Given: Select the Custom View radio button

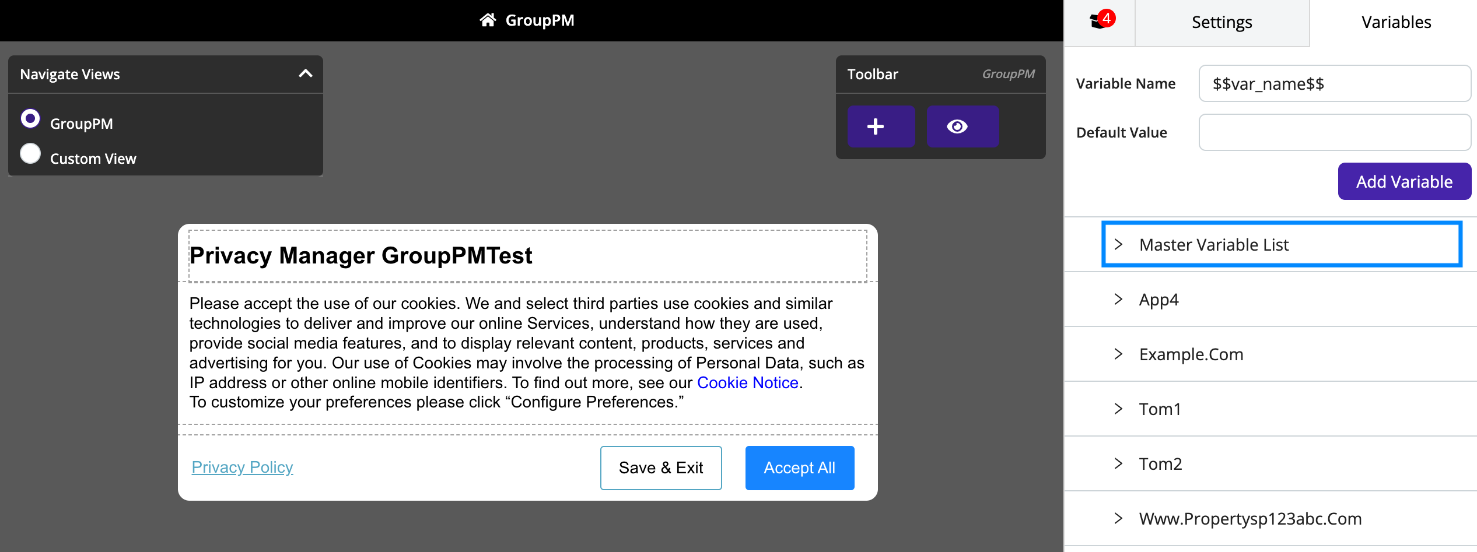Looking at the screenshot, I should coord(30,154).
